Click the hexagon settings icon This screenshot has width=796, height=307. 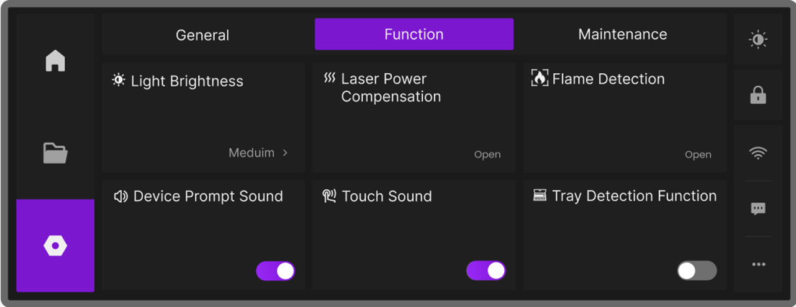tap(55, 246)
